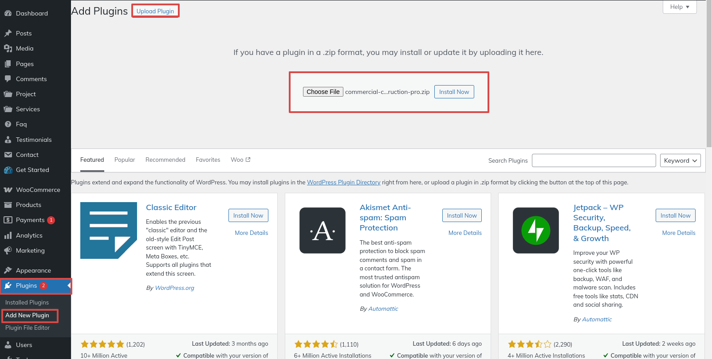The height and width of the screenshot is (359, 712).
Task: Focus the Search Plugins input field
Action: [594, 160]
